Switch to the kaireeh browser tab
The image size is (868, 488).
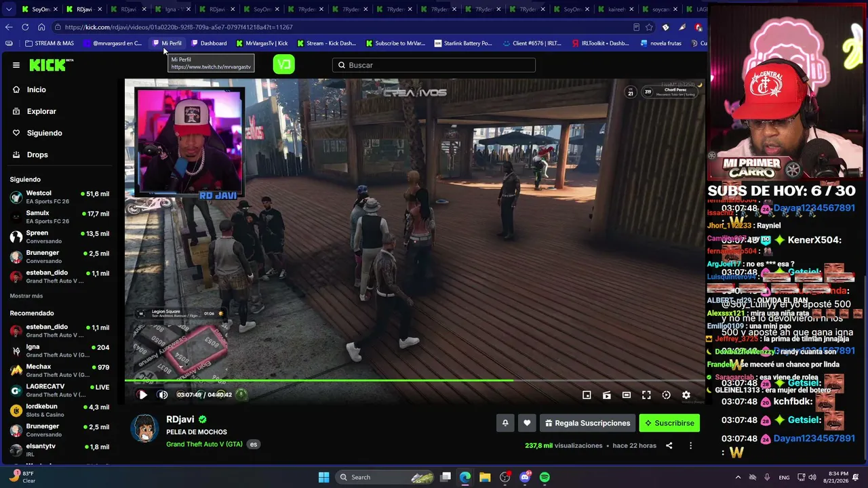coord(614,9)
